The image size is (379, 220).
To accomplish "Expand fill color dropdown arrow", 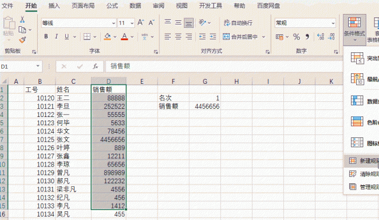I will 115,37.
